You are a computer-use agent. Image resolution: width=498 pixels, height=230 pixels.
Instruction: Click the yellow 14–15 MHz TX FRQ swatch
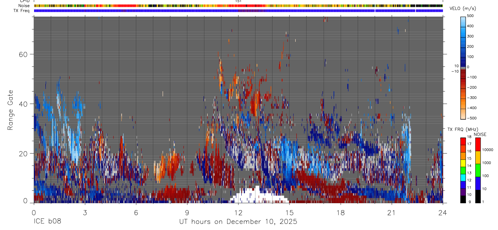pos(463,163)
